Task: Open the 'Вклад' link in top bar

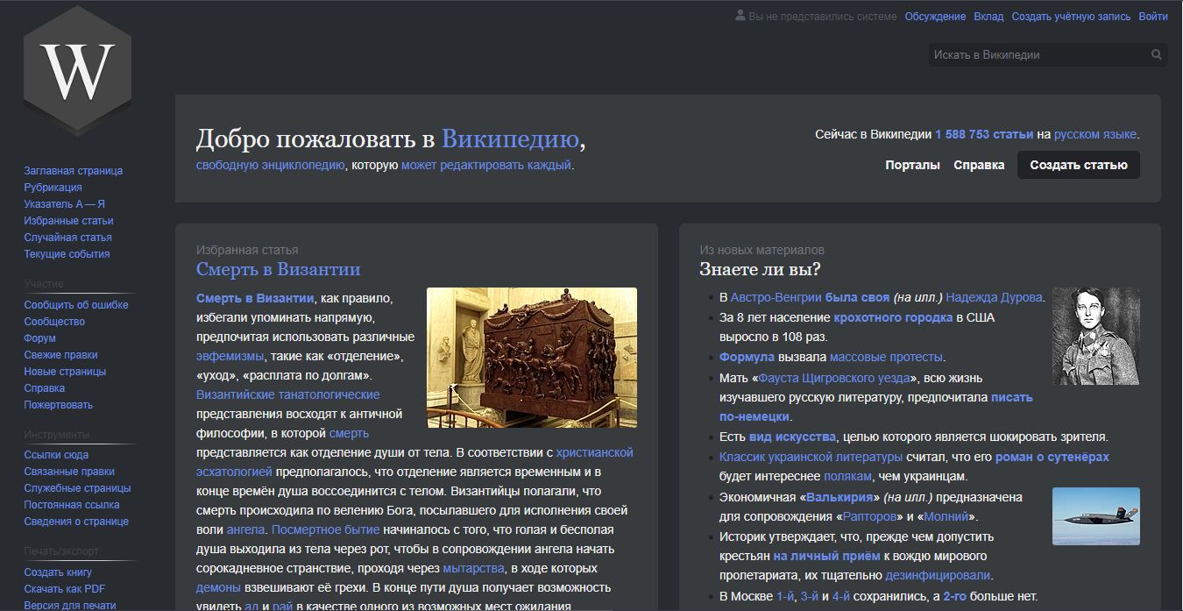Action: [988, 17]
